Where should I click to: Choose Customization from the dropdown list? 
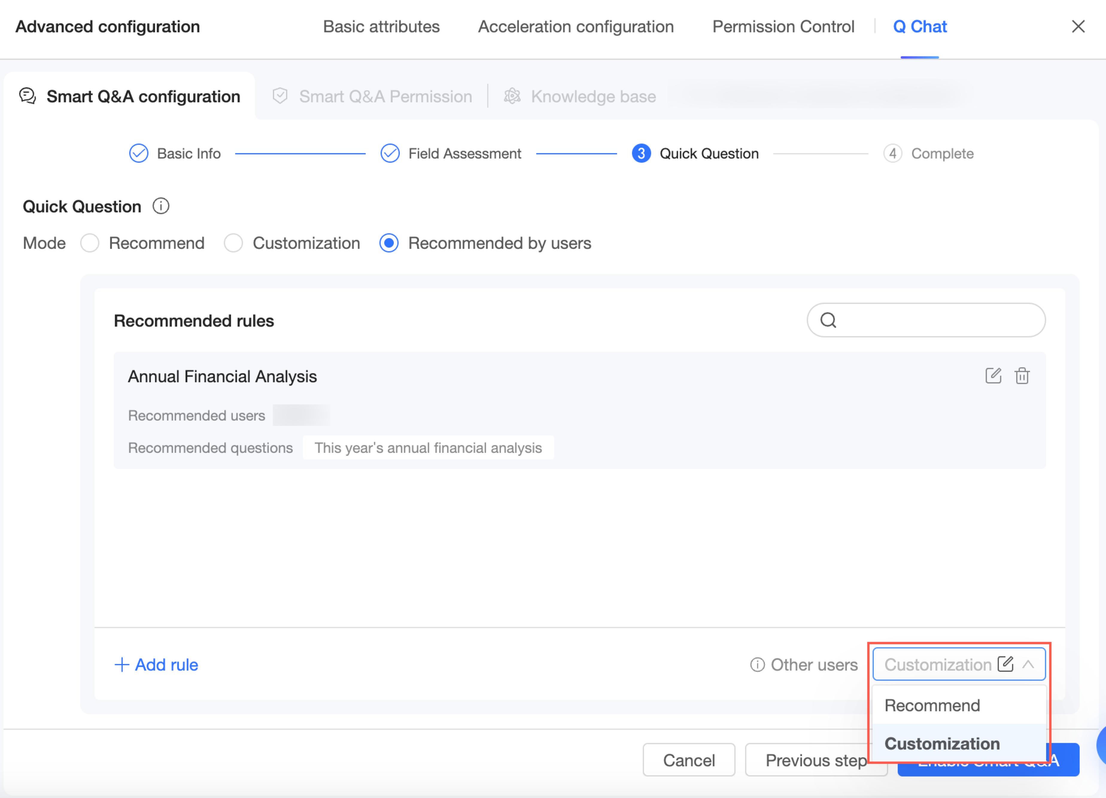pyautogui.click(x=942, y=743)
